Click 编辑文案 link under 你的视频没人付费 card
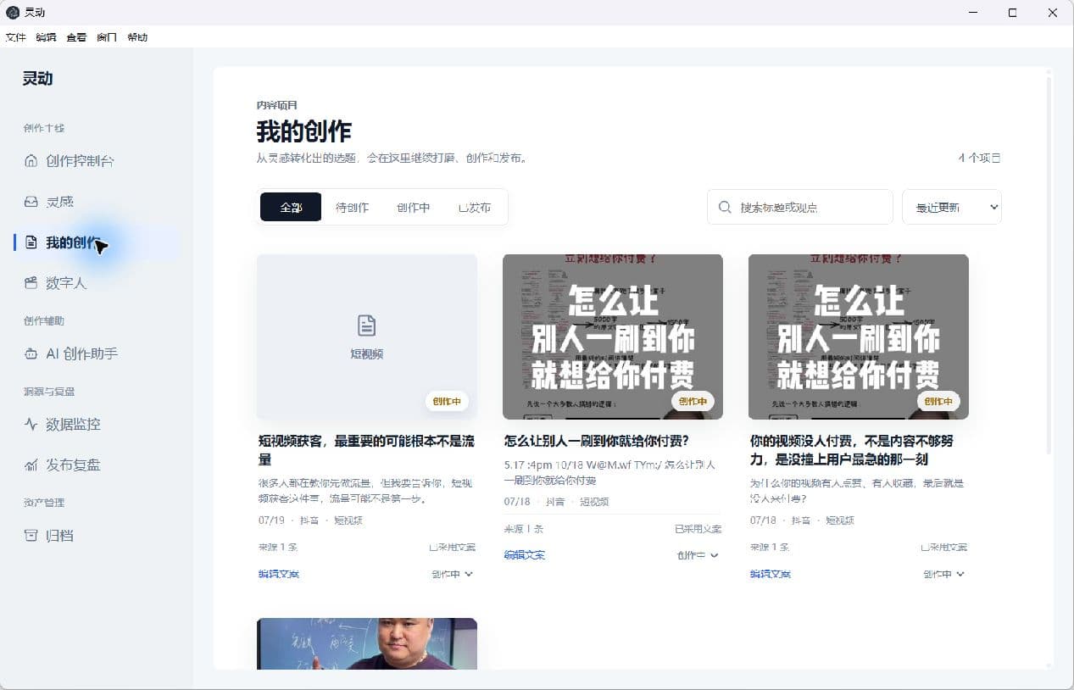The image size is (1074, 690). pos(771,574)
